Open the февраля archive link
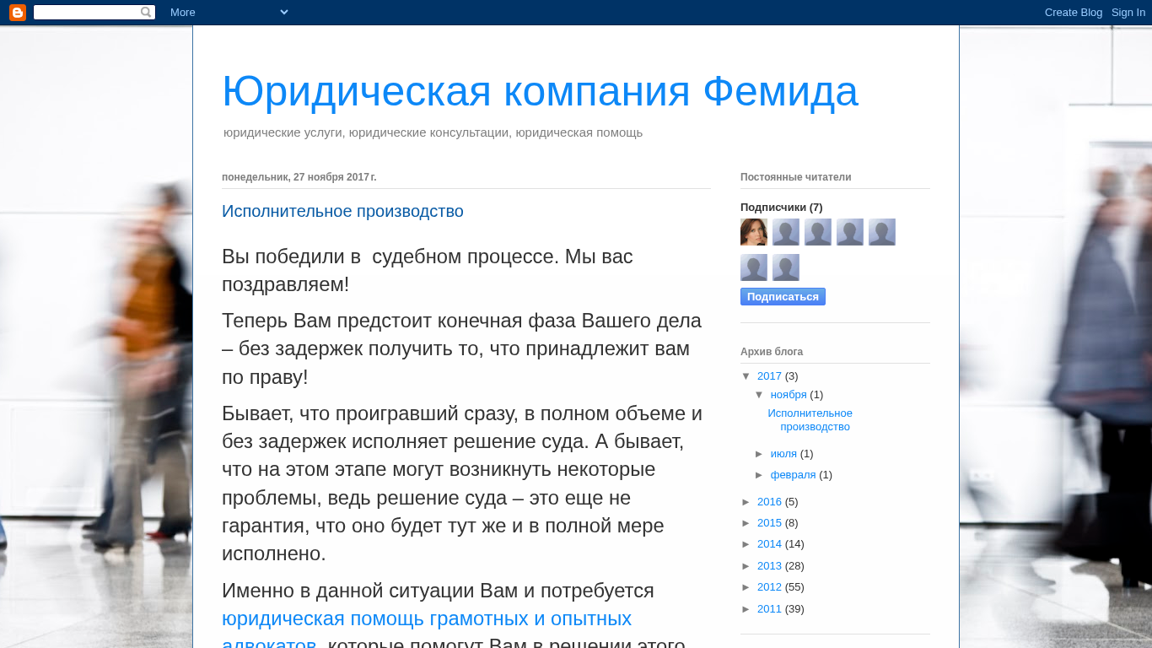1152x648 pixels. point(793,475)
